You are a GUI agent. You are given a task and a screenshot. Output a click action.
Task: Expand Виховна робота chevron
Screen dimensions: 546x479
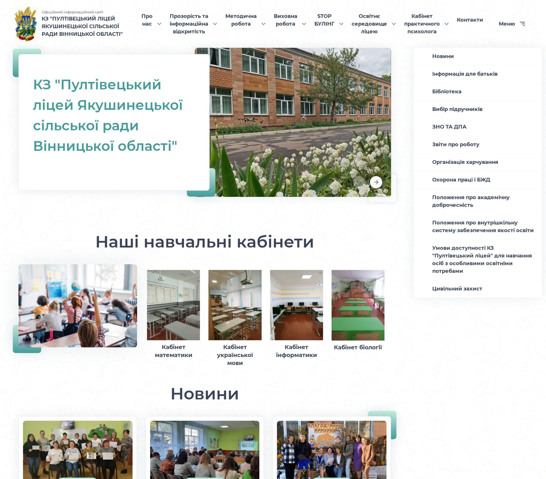click(304, 24)
